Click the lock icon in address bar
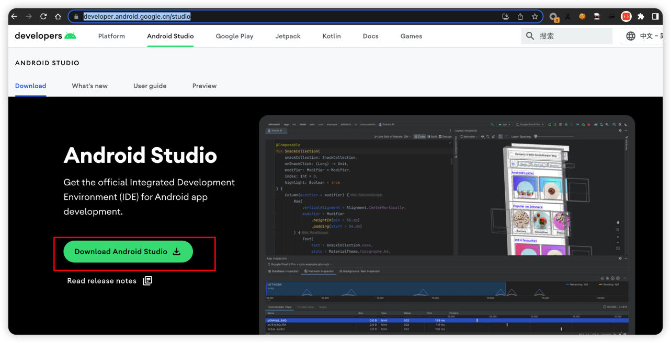Screen dimensions: 671x343 [x=76, y=17]
